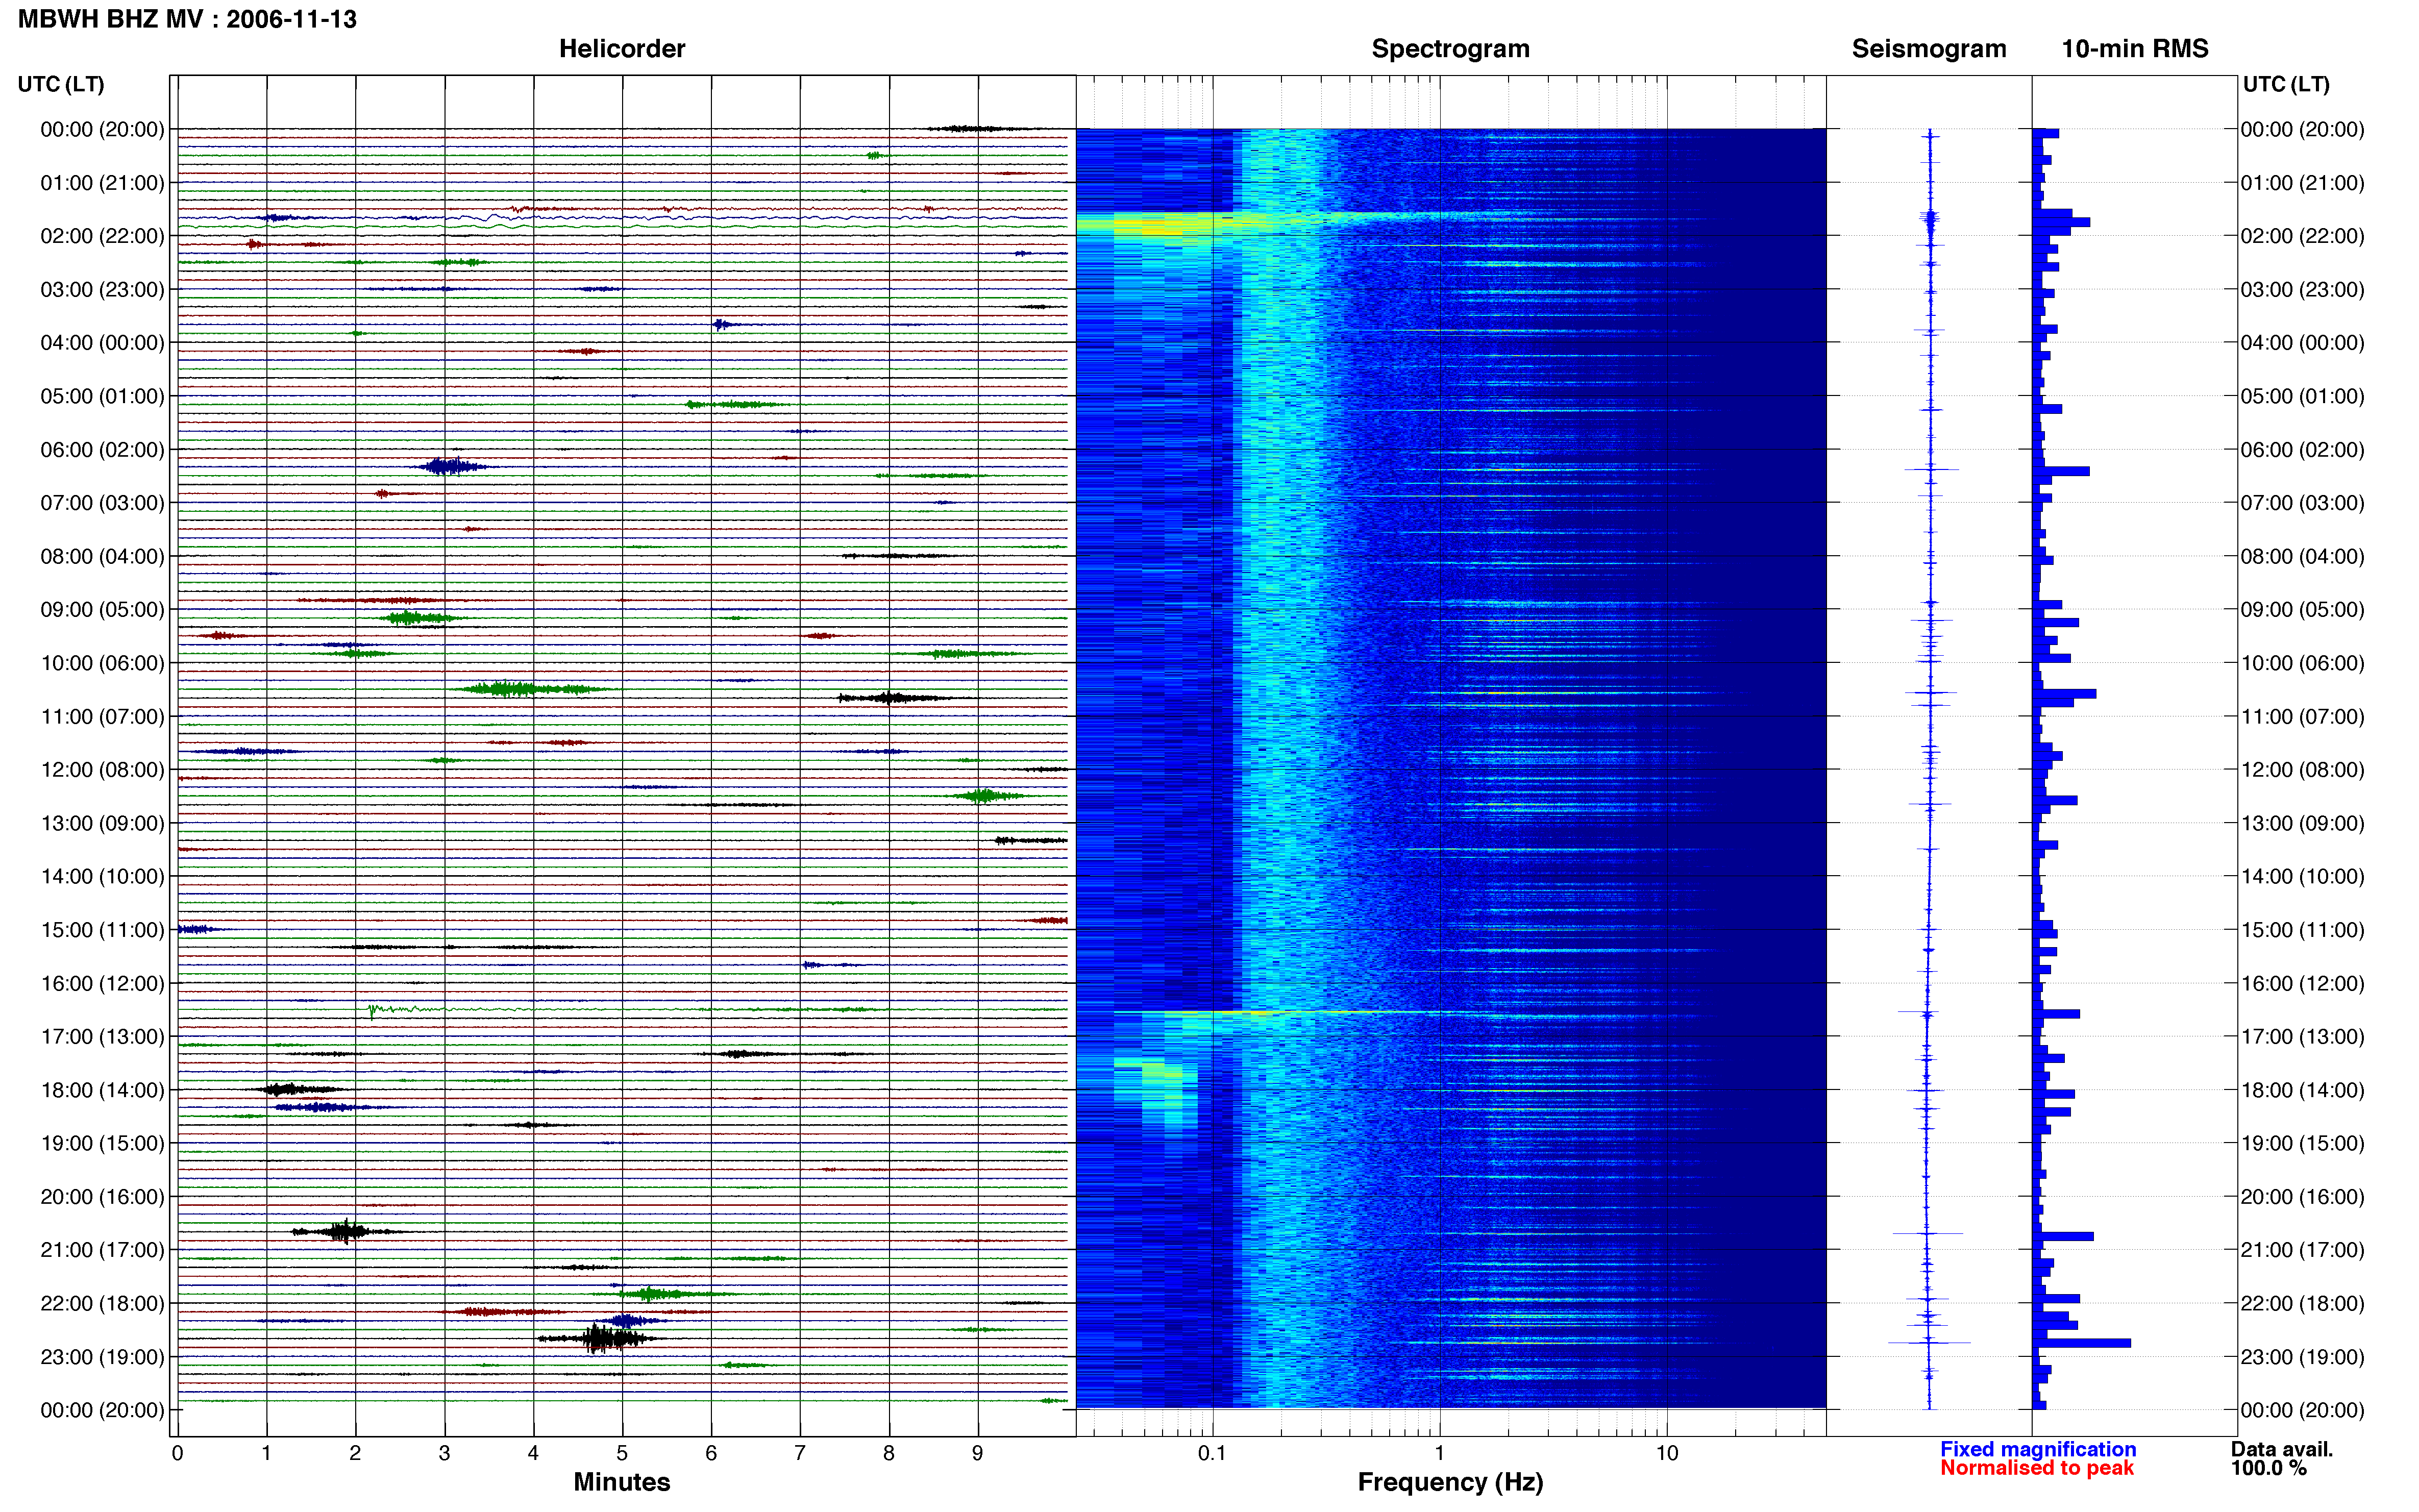Click the left '13:00 (09:00)' time label

tap(102, 823)
